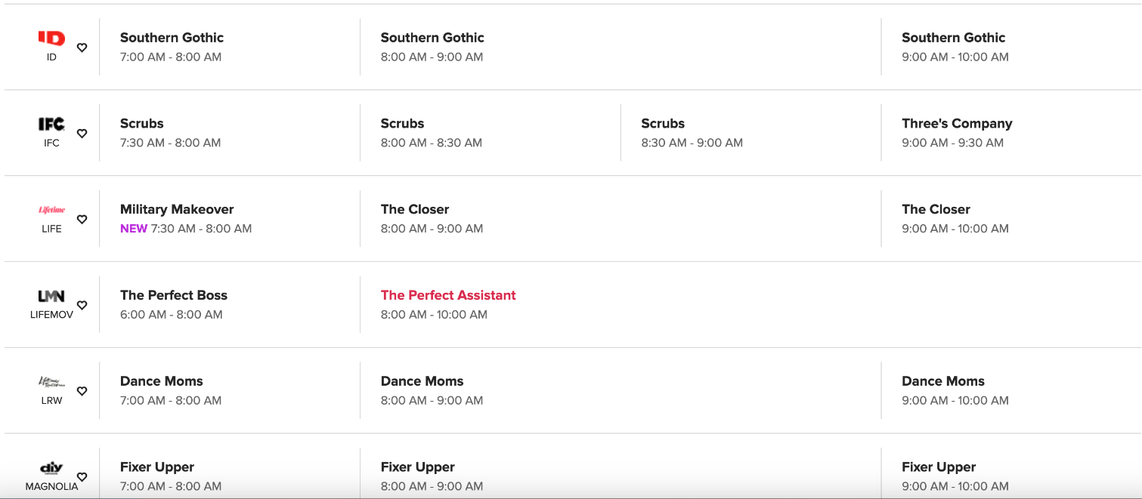The height and width of the screenshot is (499, 1142).
Task: Click the Lifetime channel logo
Action: (x=51, y=210)
